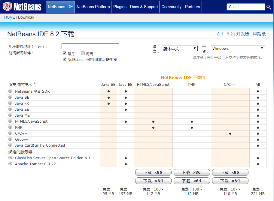This screenshot has height=201, width=274.
Task: Uncheck NetBeans 可使用此地址联系我
Action: 65,59
